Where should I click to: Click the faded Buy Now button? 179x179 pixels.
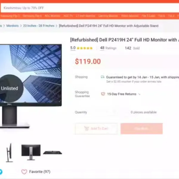pos(141,129)
